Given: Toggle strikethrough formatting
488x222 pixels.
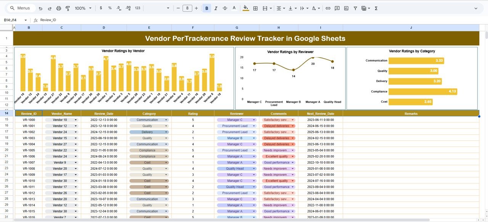Looking at the screenshot, I should tap(225, 8).
